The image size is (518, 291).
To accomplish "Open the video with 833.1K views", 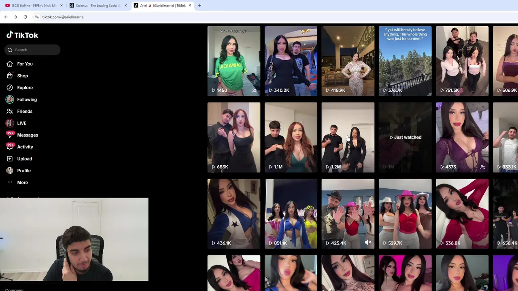I will (x=505, y=137).
